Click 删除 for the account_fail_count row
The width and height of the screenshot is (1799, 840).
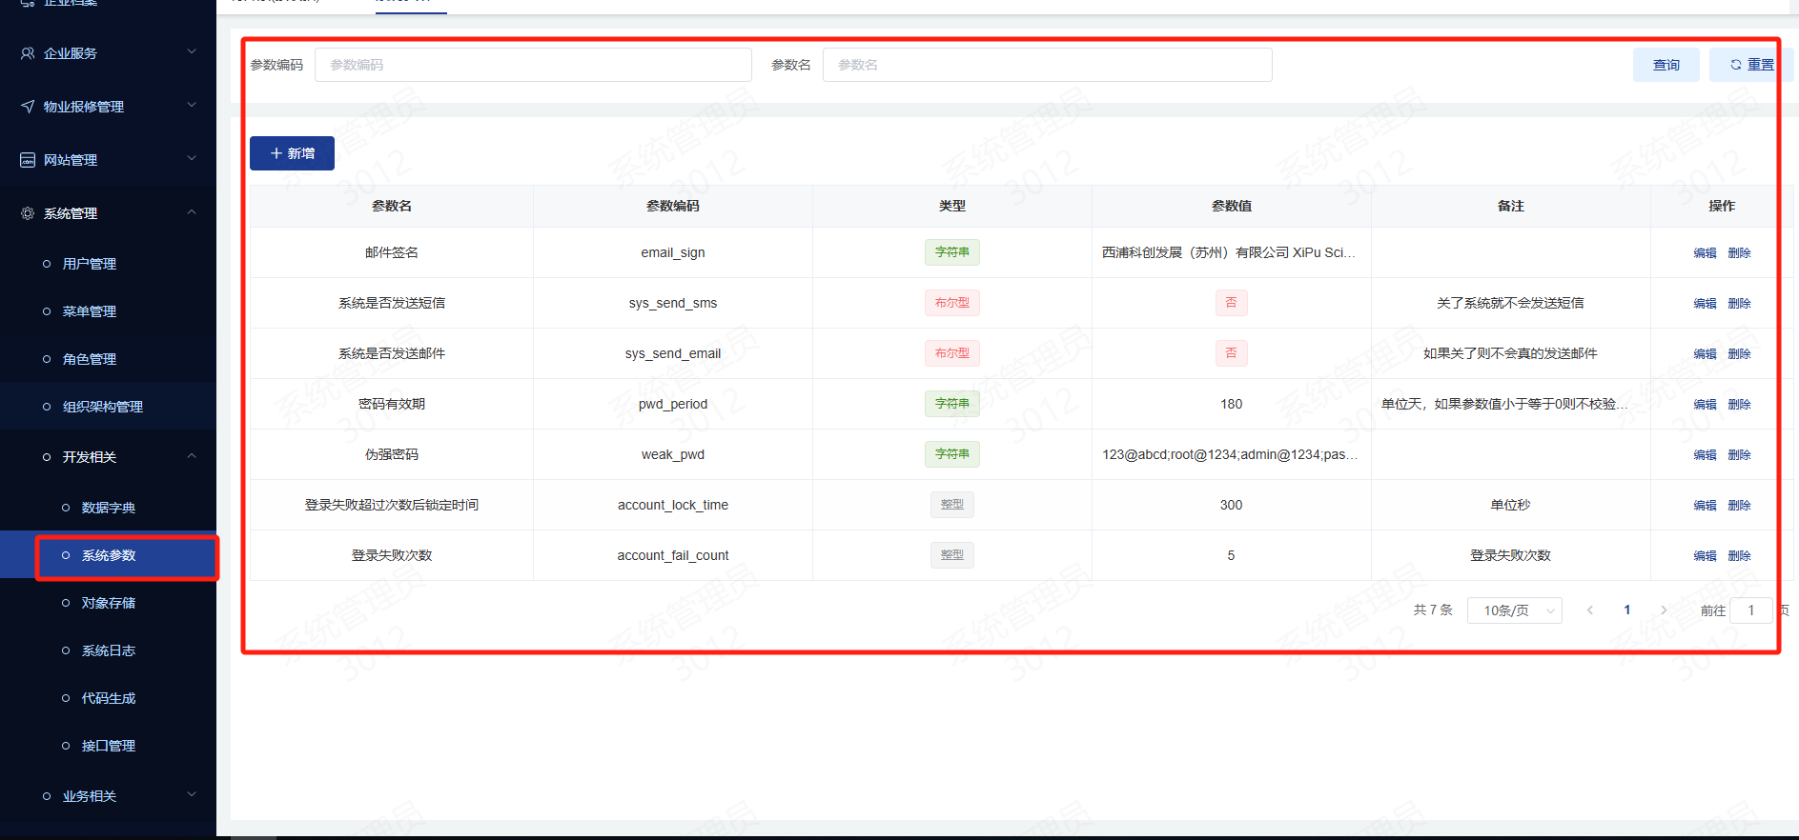click(1739, 555)
